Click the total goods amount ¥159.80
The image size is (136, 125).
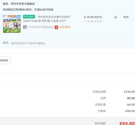[129, 92]
